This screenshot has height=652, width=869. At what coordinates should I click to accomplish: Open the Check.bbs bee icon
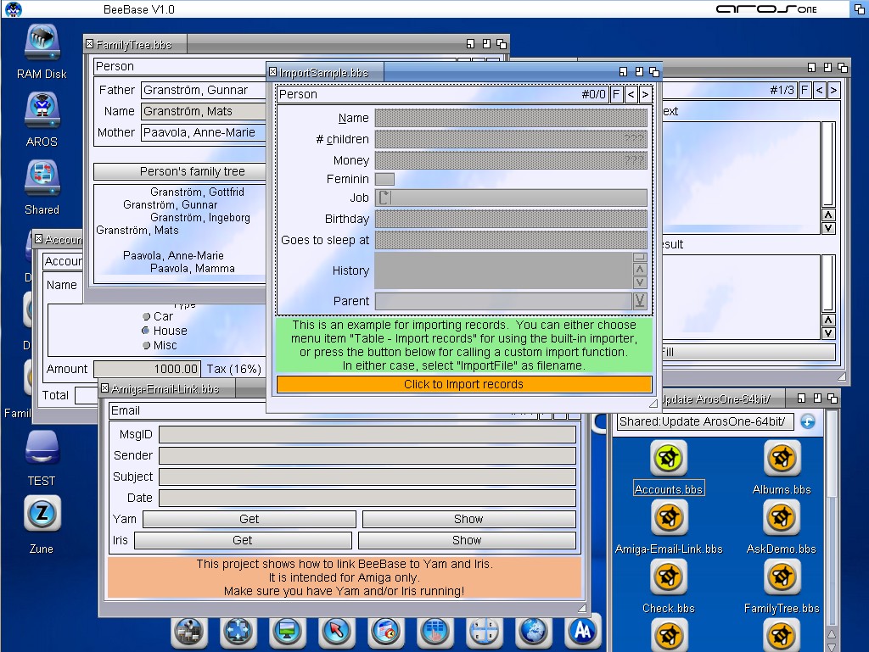669,577
